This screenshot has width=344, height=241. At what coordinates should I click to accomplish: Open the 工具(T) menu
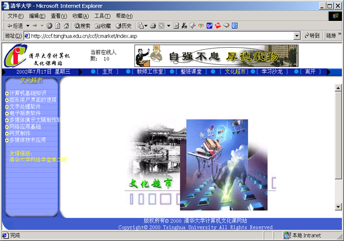(x=102, y=16)
